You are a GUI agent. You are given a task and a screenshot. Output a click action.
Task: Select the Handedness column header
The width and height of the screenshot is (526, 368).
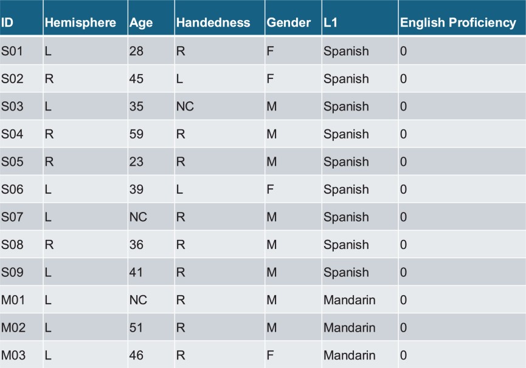point(213,23)
